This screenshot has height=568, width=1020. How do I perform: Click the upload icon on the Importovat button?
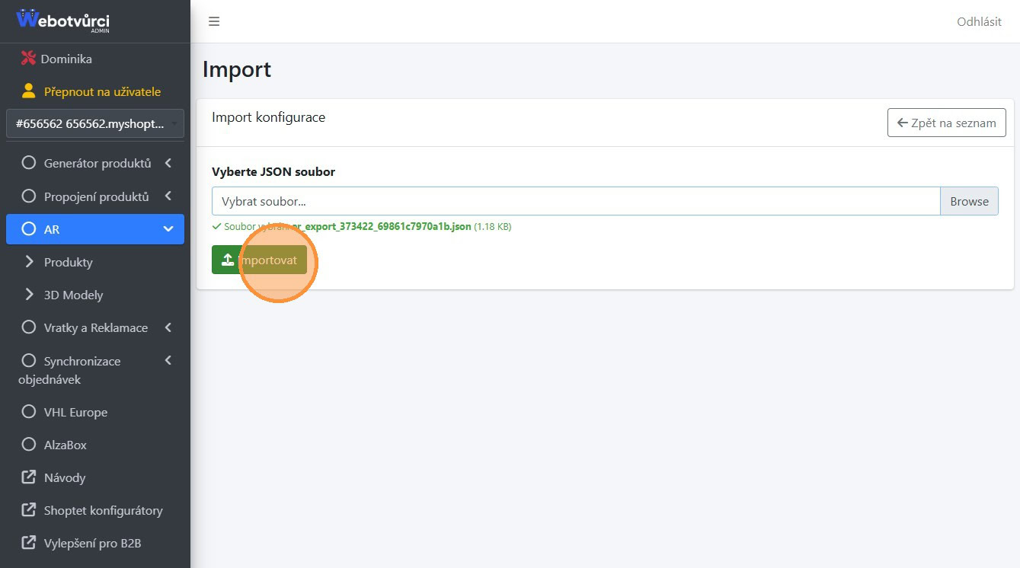coord(227,260)
